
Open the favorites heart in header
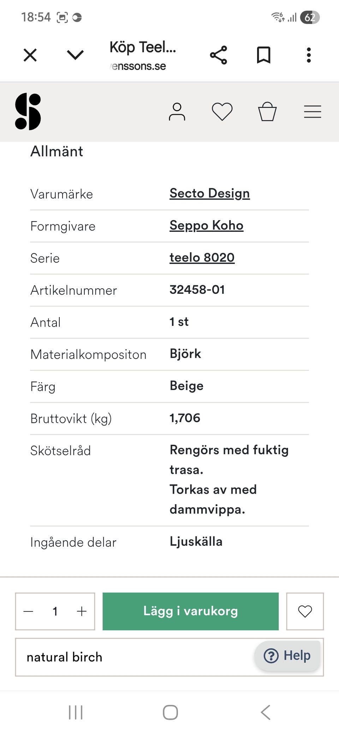(x=222, y=112)
